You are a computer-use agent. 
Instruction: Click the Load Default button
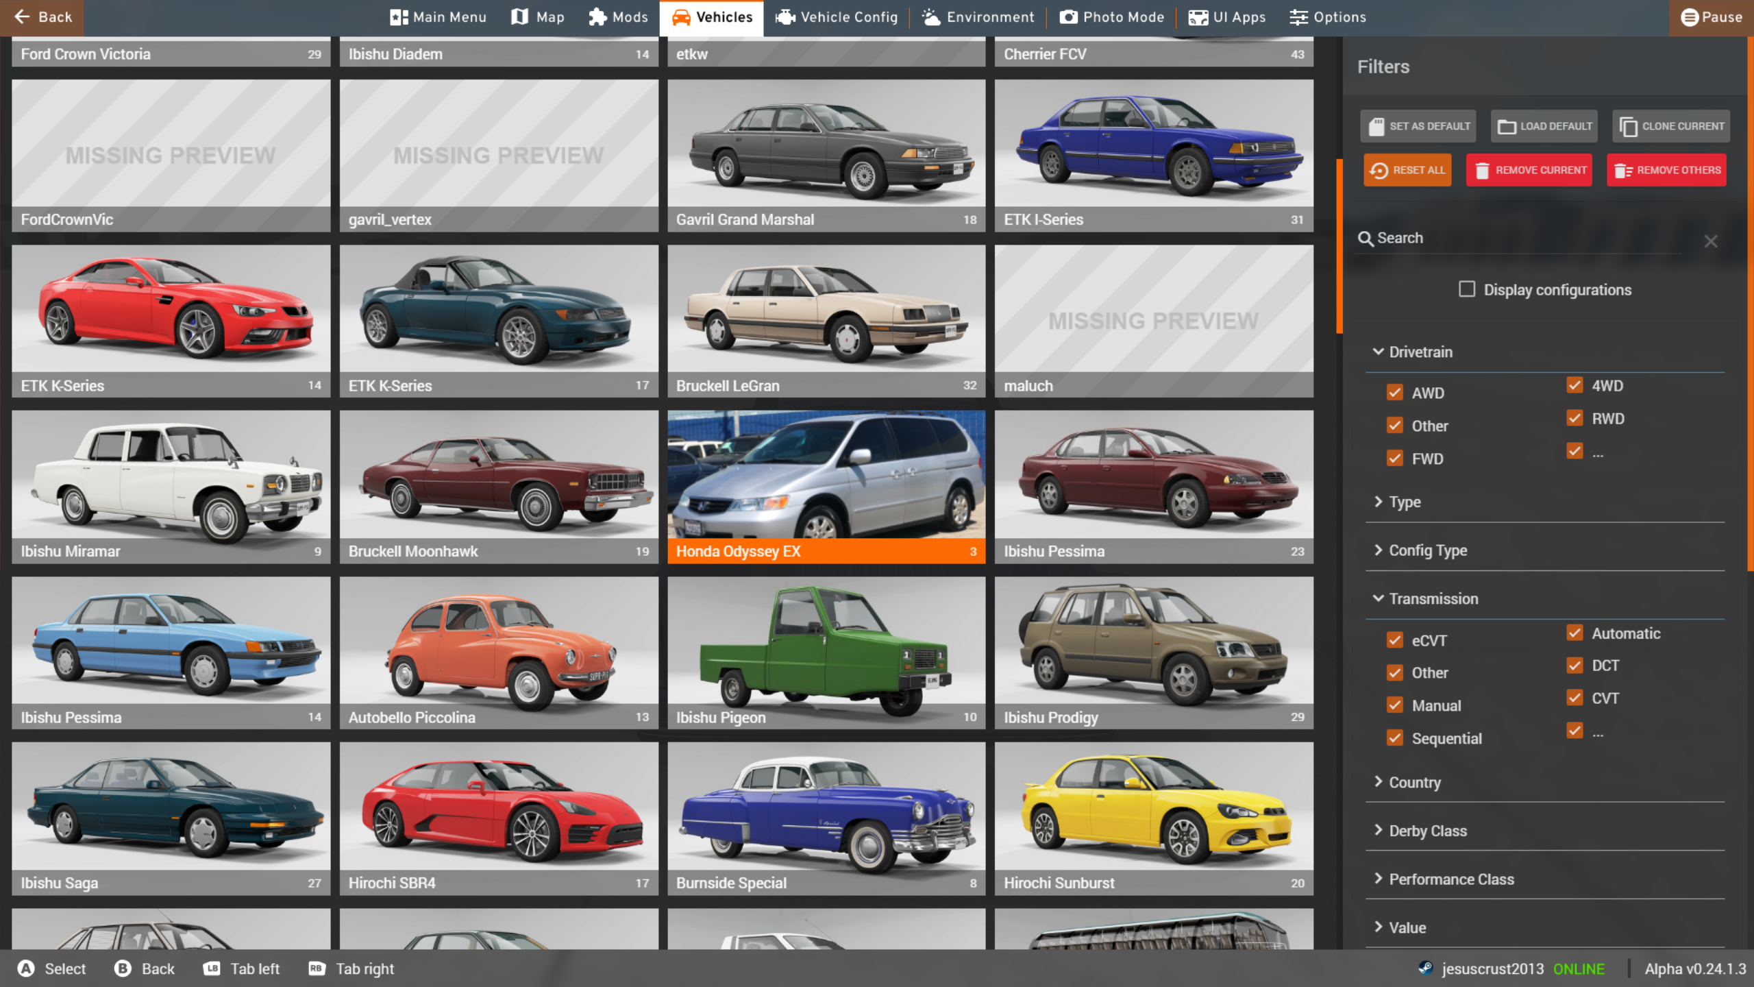point(1544,126)
